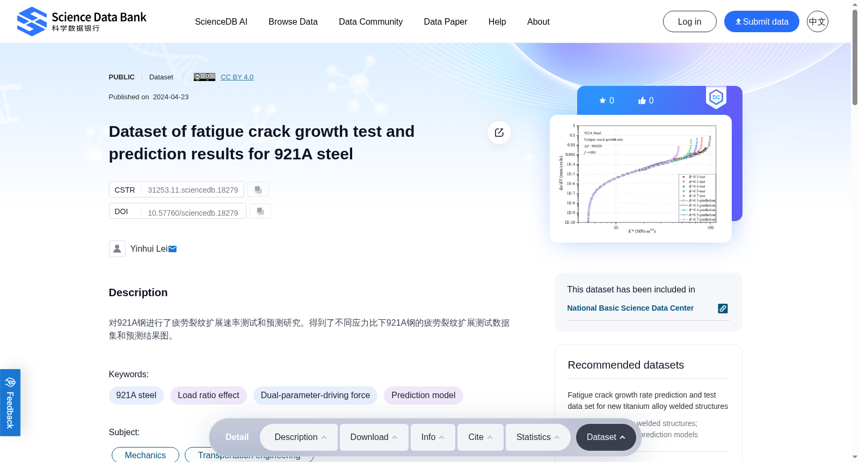Click the share dataset icon
The width and height of the screenshot is (859, 462).
499,133
